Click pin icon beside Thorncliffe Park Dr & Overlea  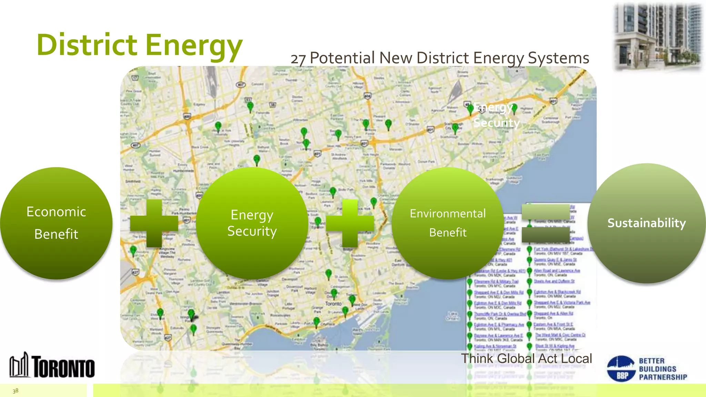[x=470, y=315]
